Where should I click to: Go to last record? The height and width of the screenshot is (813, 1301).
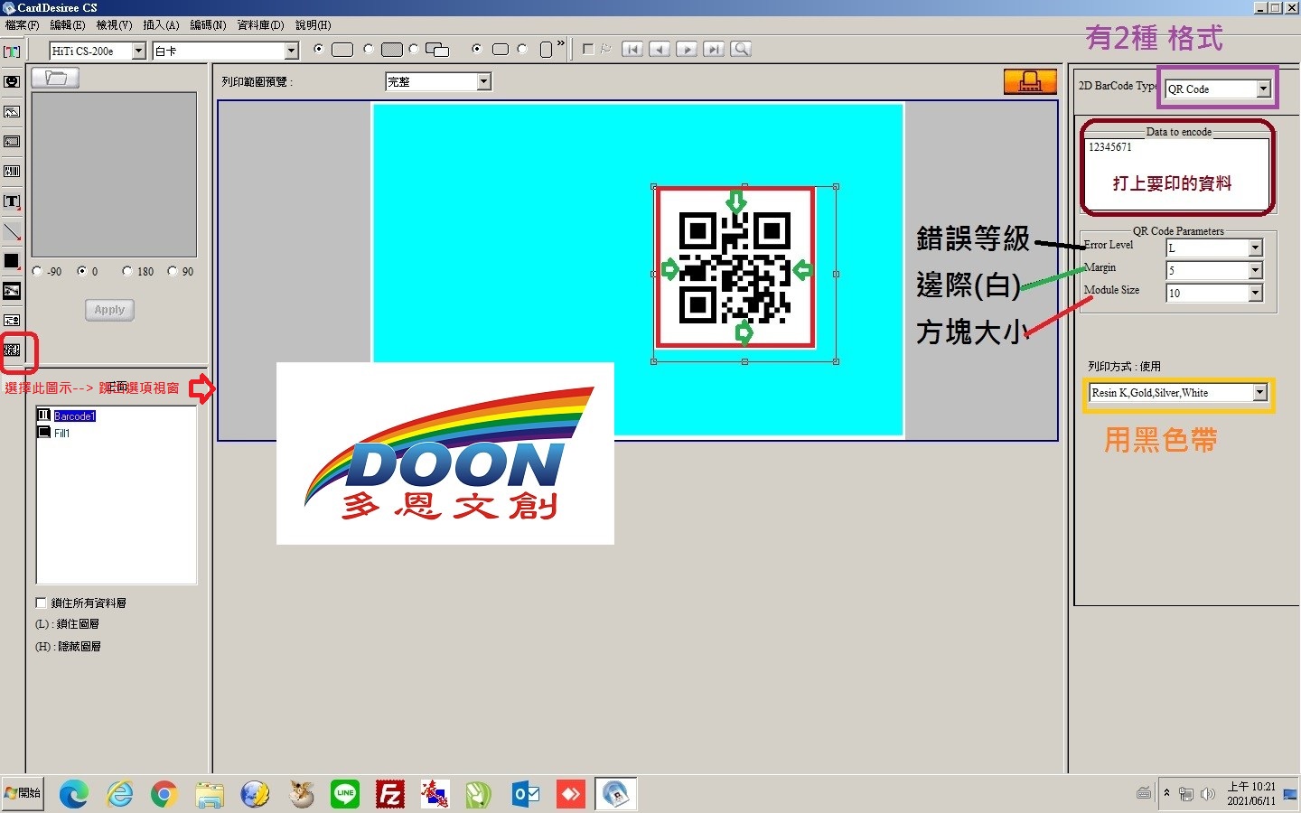[714, 50]
